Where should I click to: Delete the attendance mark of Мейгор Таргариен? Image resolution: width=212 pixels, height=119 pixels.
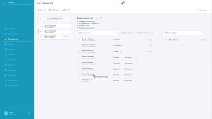(151, 52)
